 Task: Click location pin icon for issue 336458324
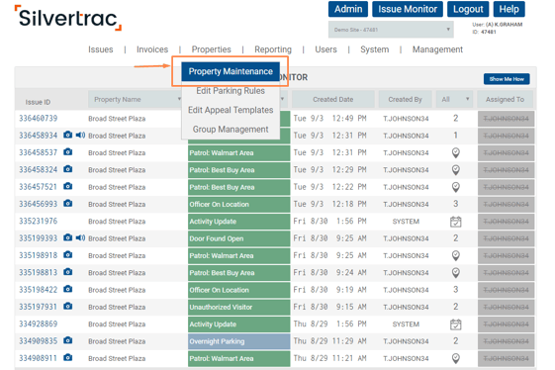pos(456,170)
